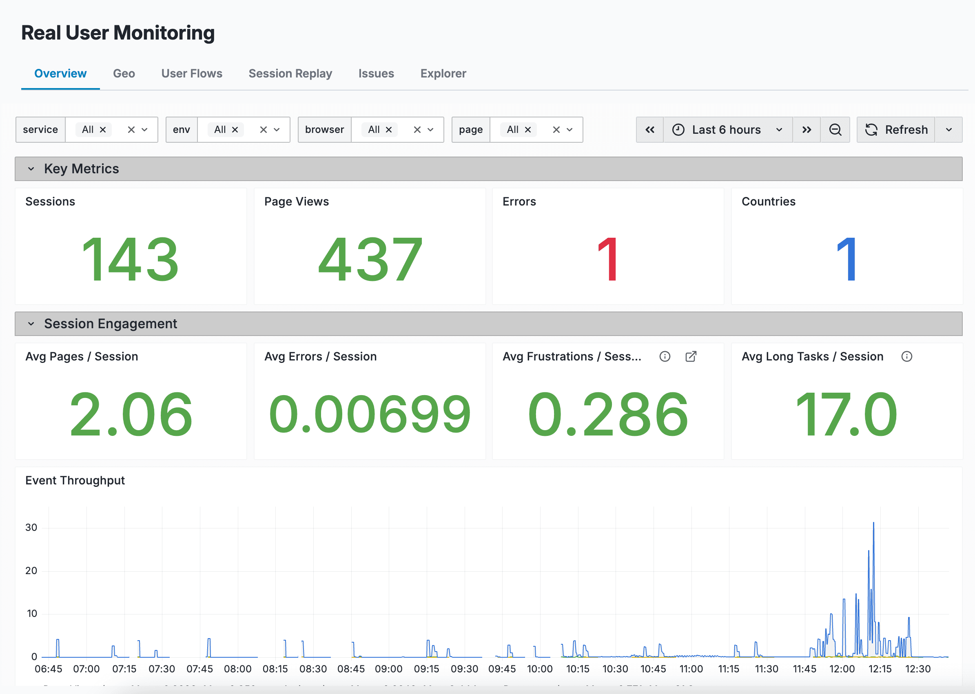Remove the 'All' chip from browser filter
The image size is (975, 694).
pyautogui.click(x=388, y=130)
